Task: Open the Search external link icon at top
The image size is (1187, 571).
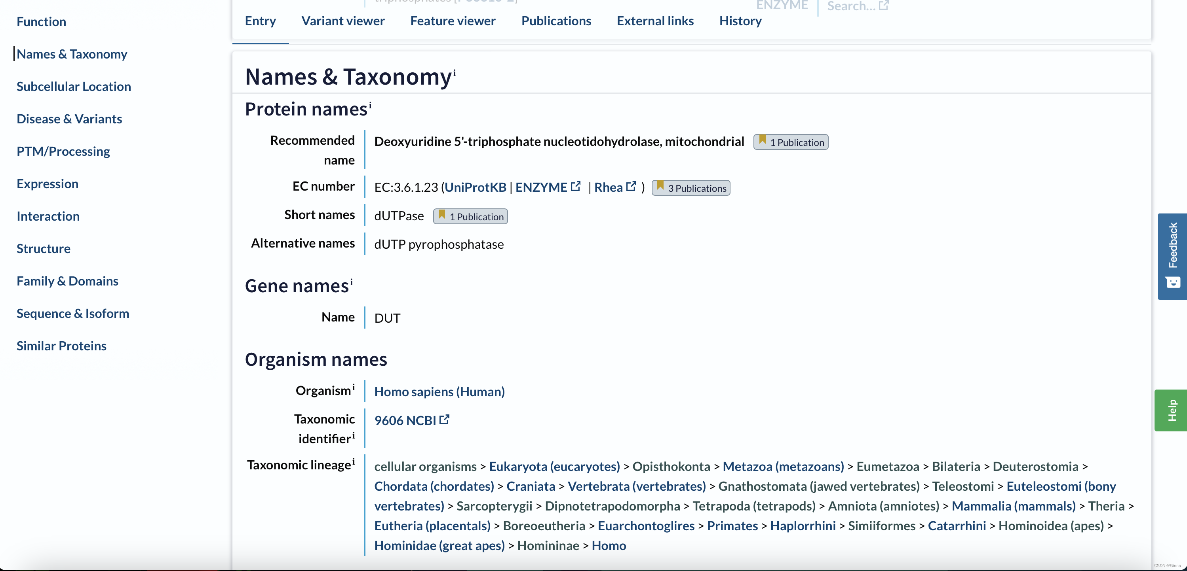Action: [x=883, y=6]
